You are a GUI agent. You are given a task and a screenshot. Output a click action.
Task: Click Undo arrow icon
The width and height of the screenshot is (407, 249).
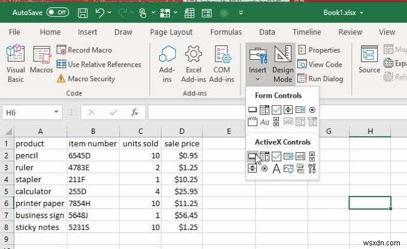(x=100, y=13)
